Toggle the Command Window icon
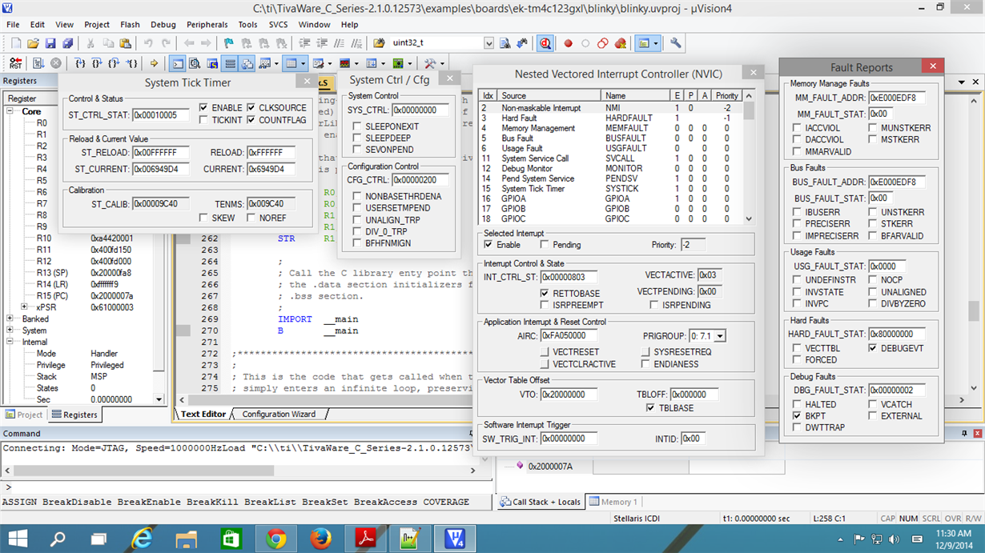The width and height of the screenshot is (985, 553). click(x=177, y=62)
